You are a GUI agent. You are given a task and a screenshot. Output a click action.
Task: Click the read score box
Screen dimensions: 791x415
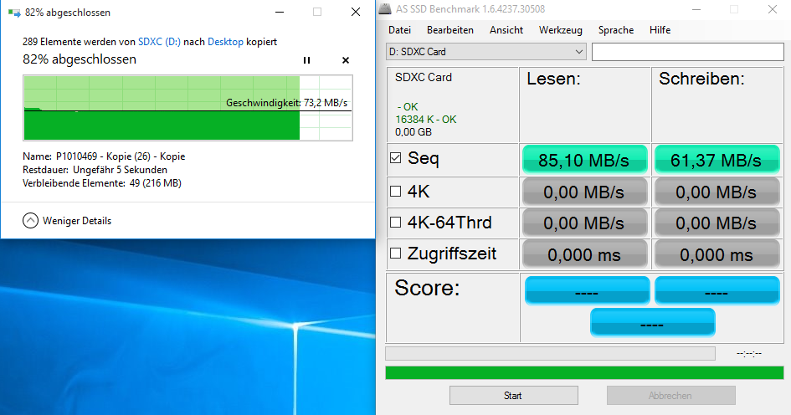(x=587, y=290)
